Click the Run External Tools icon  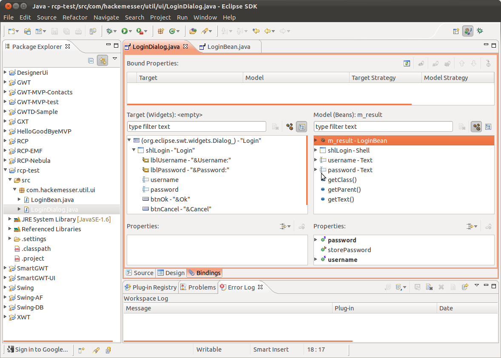(x=139, y=31)
